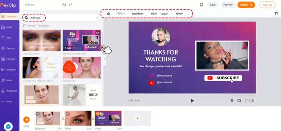Open the chat support bubble
Viewport: 281px width, 131px height.
8,127
